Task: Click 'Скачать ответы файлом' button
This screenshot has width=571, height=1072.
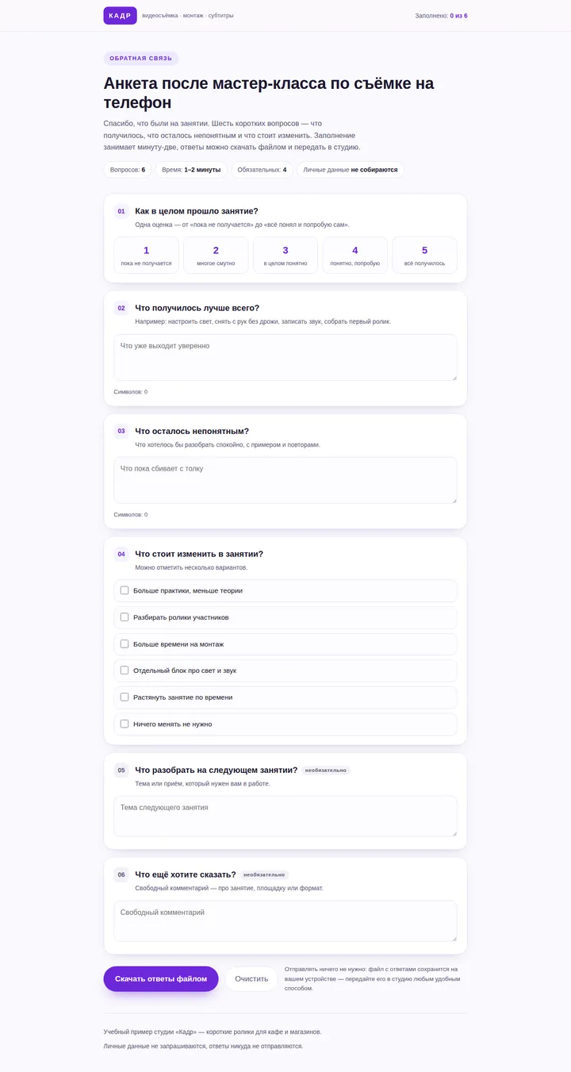Action: click(x=161, y=979)
